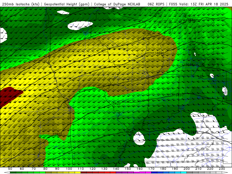Click the 220 tick label on the legend
Screen dimensions: 232x174
(x=210, y=169)
